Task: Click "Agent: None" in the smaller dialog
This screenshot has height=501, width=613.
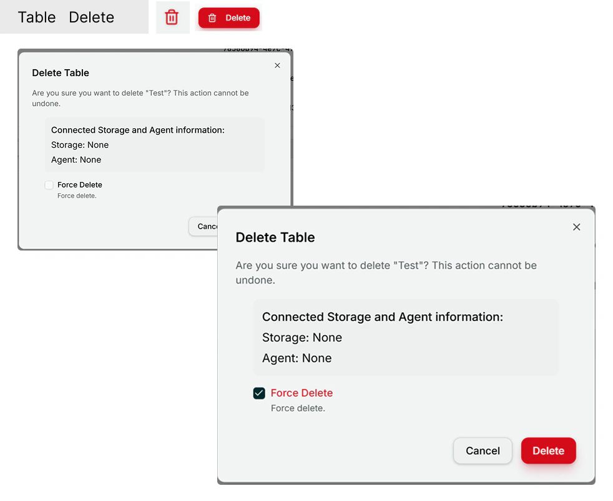Action: pos(76,160)
